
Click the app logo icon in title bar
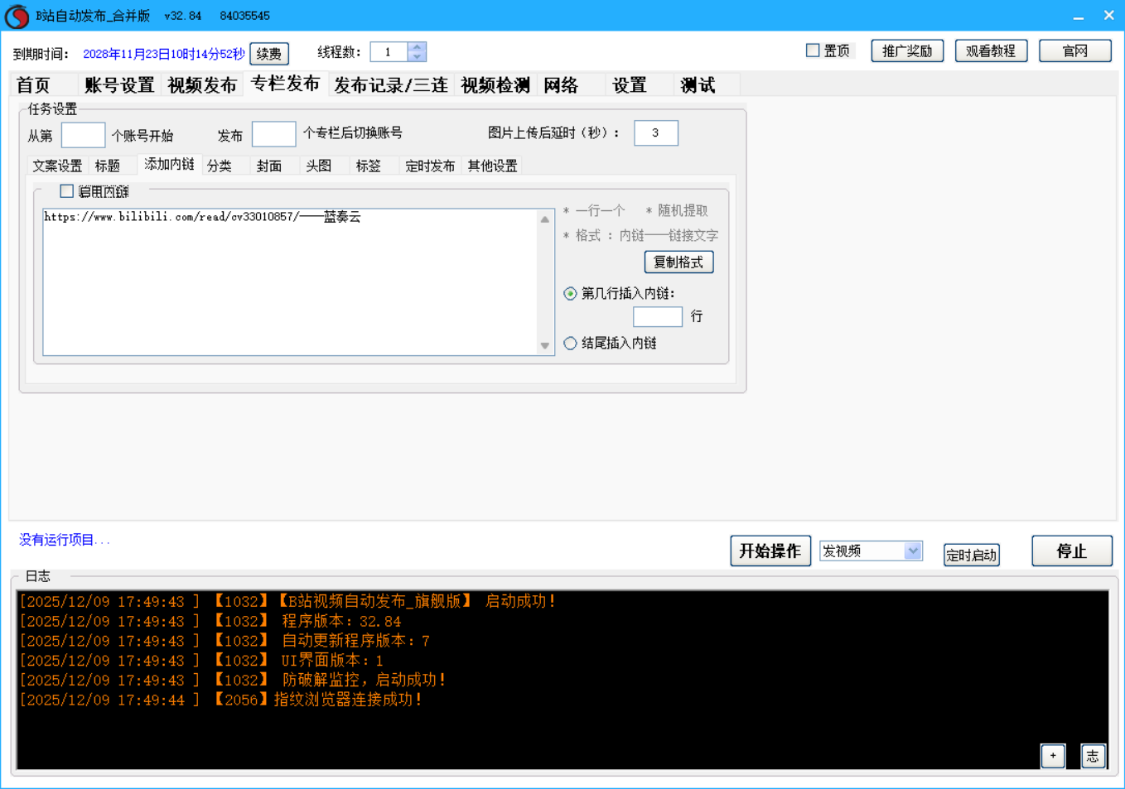(17, 16)
